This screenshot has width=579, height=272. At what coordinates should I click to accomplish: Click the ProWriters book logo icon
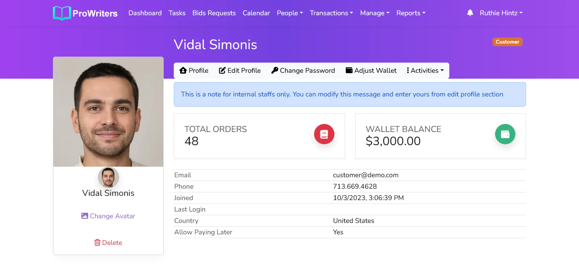coord(62,13)
